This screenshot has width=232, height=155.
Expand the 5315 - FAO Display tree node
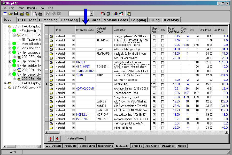[5, 83]
